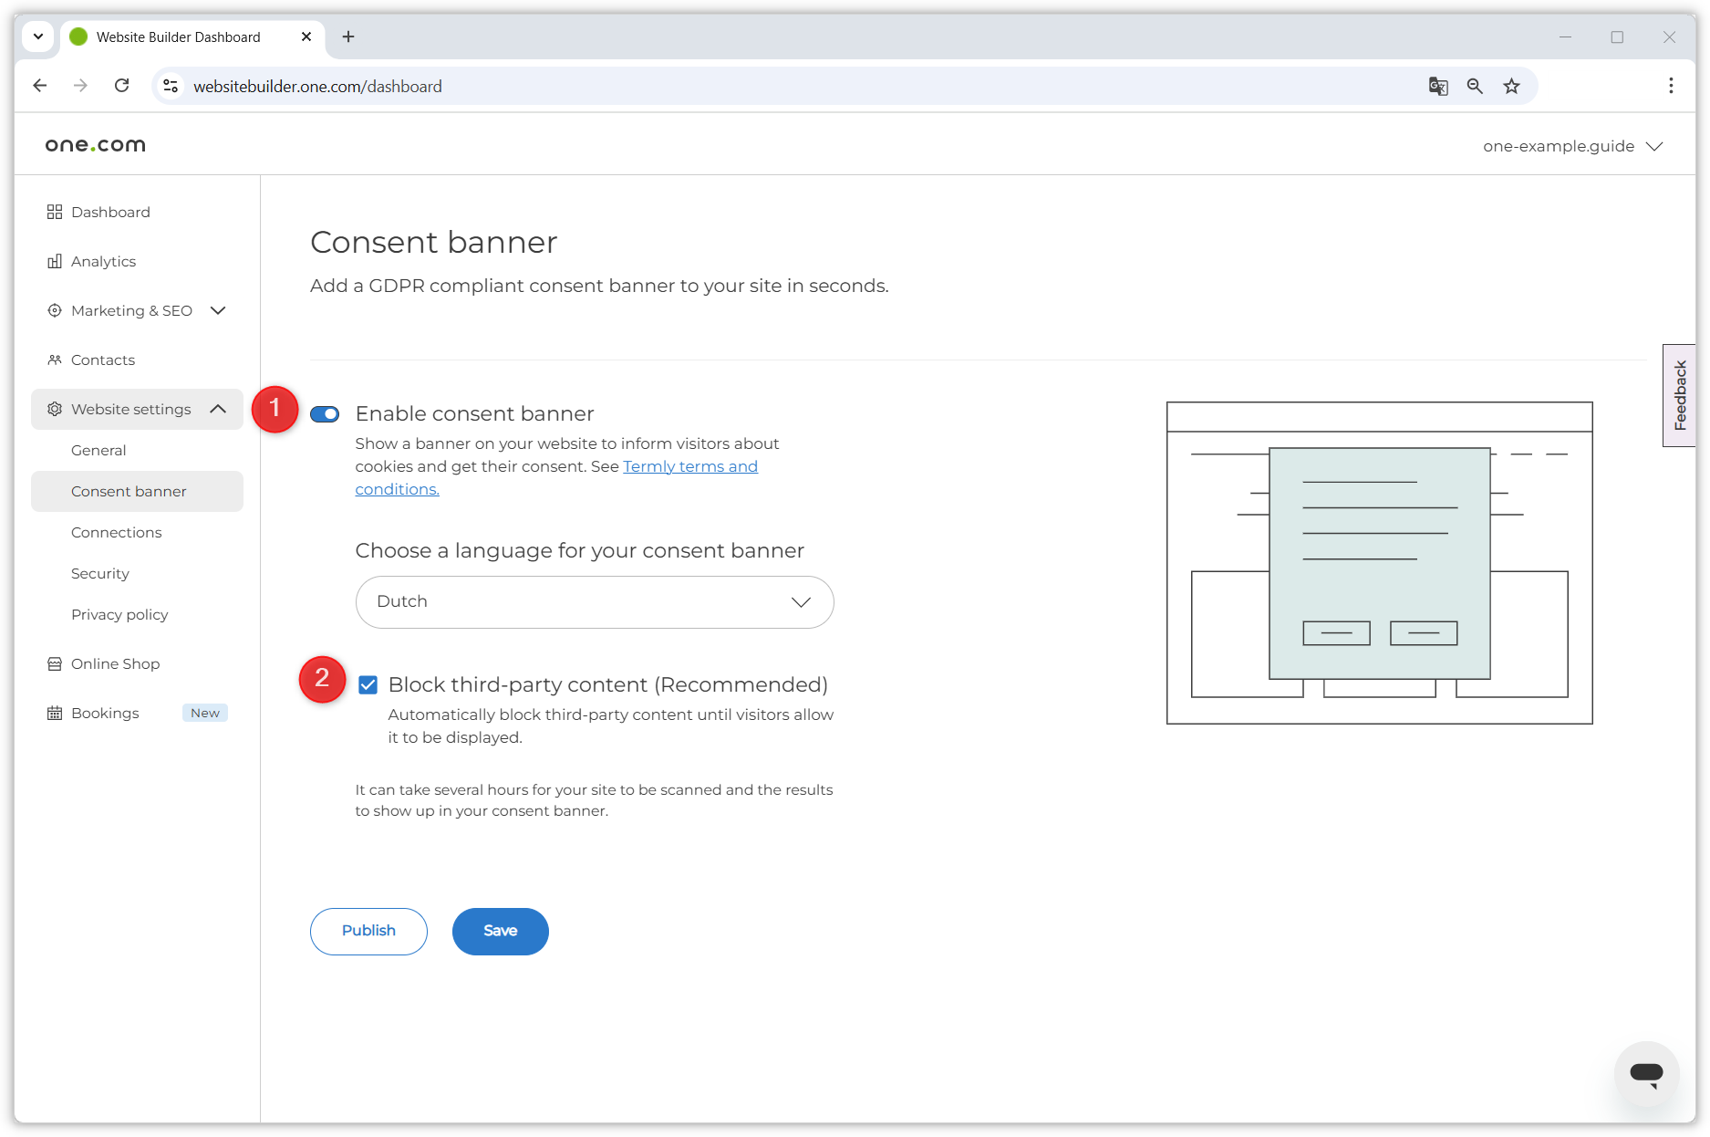The image size is (1710, 1137).
Task: Click the Bookings calendar icon
Action: point(54,713)
